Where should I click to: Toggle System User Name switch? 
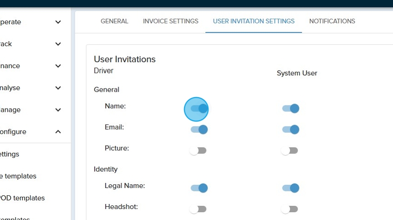coord(290,109)
